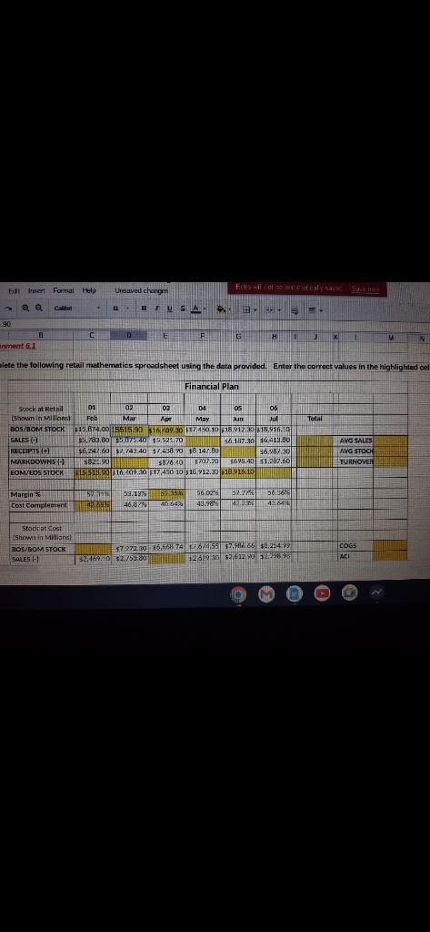This screenshot has height=932, width=430.
Task: Open the Format menu
Action: 63,291
